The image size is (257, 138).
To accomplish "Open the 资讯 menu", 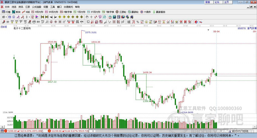I will (21, 7).
